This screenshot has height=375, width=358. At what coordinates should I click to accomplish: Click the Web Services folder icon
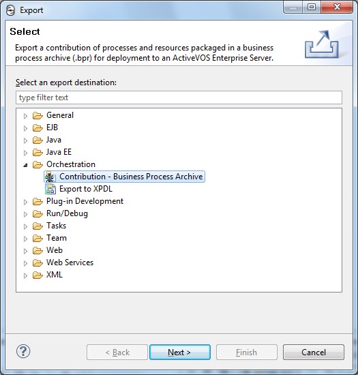(38, 262)
